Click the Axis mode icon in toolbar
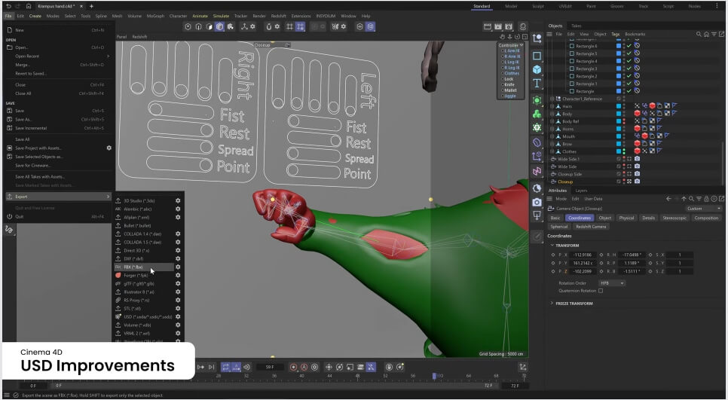The height and width of the screenshot is (400, 728). pos(244,27)
